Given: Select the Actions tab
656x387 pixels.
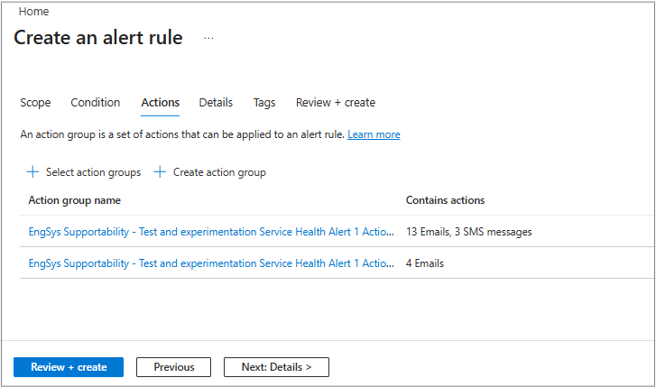Looking at the screenshot, I should tap(161, 103).
